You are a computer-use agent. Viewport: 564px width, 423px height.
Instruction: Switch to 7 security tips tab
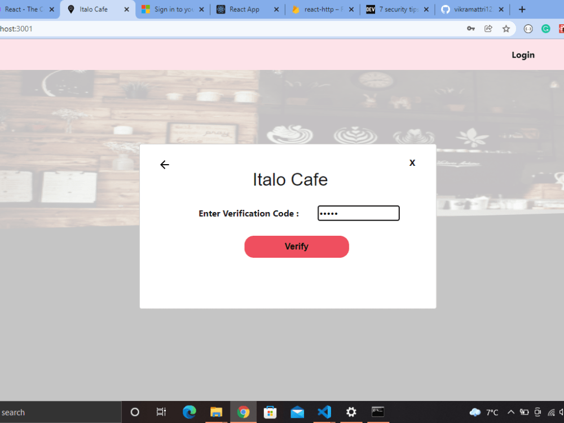[x=399, y=10]
